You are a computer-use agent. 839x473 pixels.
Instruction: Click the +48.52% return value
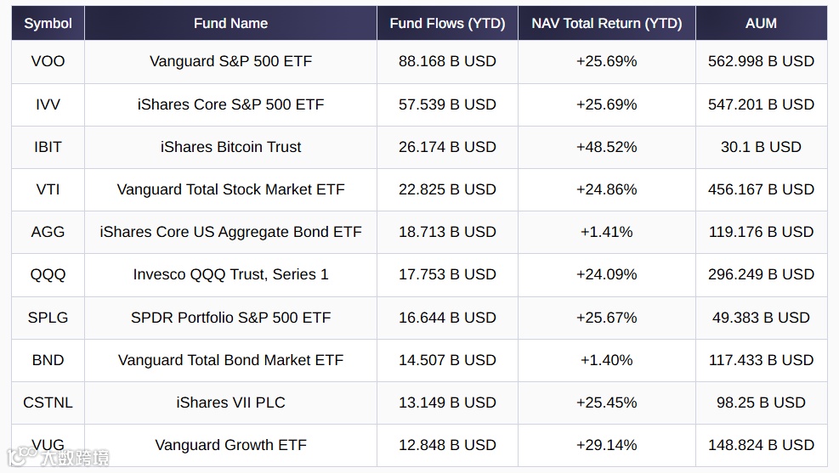point(606,147)
